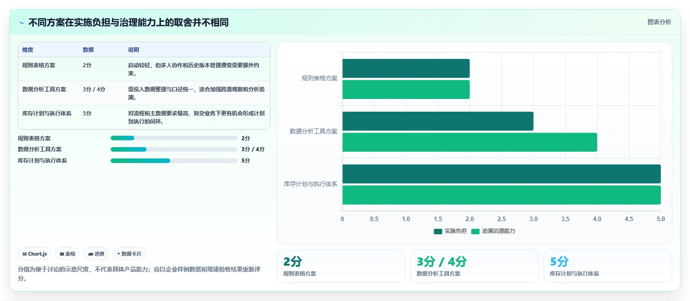Viewport: 690px width, 301px height.
Task: Open the 5分 data card
Action: [608, 266]
